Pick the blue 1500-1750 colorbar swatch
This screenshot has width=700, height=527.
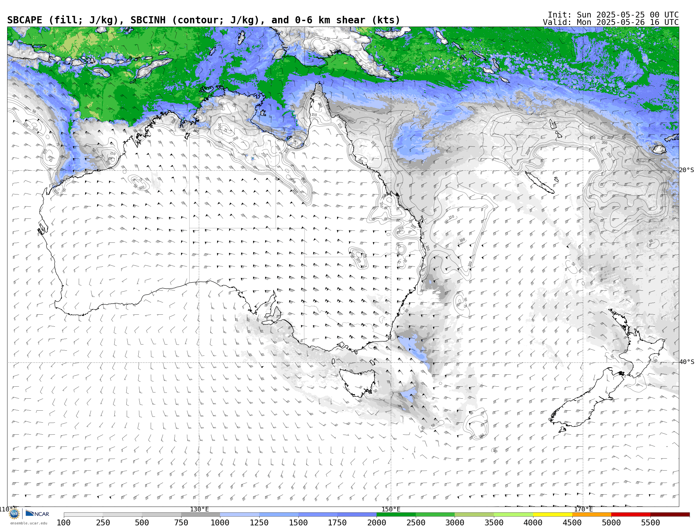[x=318, y=515]
